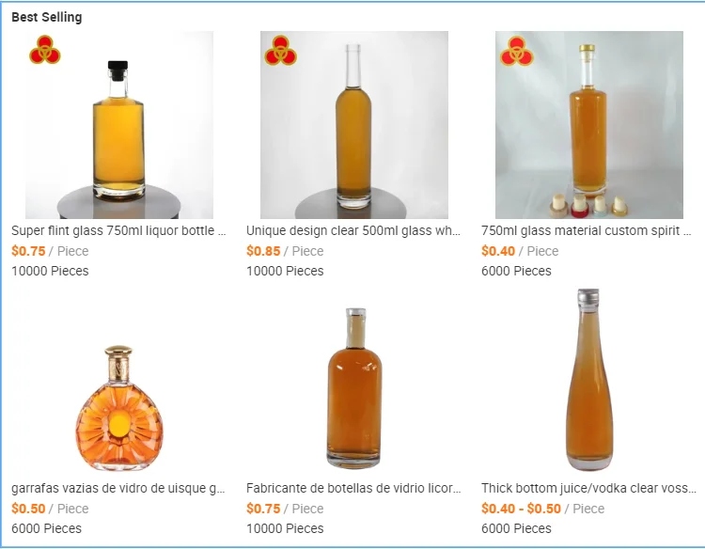
Task: Click the $0.50 price under the garrafas listing
Action: pos(28,509)
